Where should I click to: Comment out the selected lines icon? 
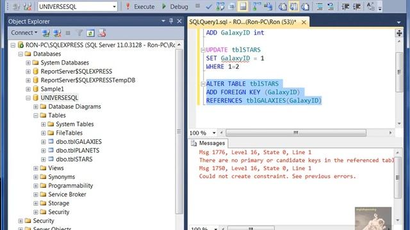[319, 6]
